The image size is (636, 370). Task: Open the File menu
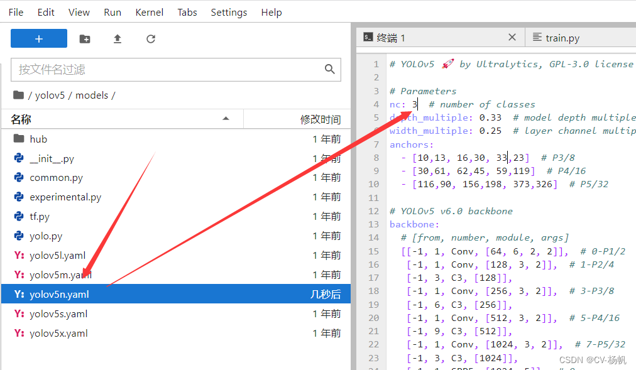[15, 12]
